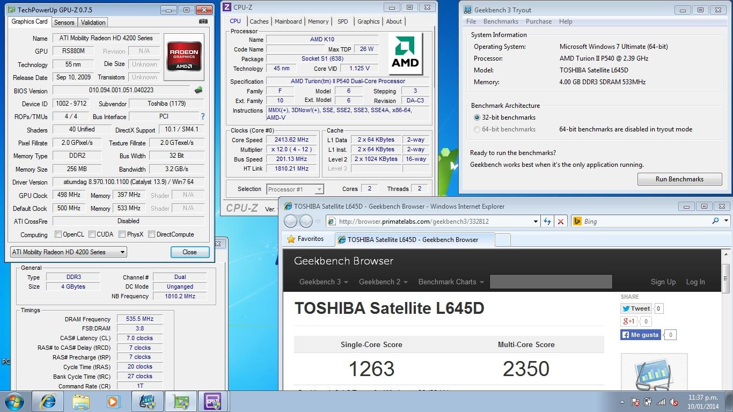Click the AMD logo in CPU-Z

405,54
